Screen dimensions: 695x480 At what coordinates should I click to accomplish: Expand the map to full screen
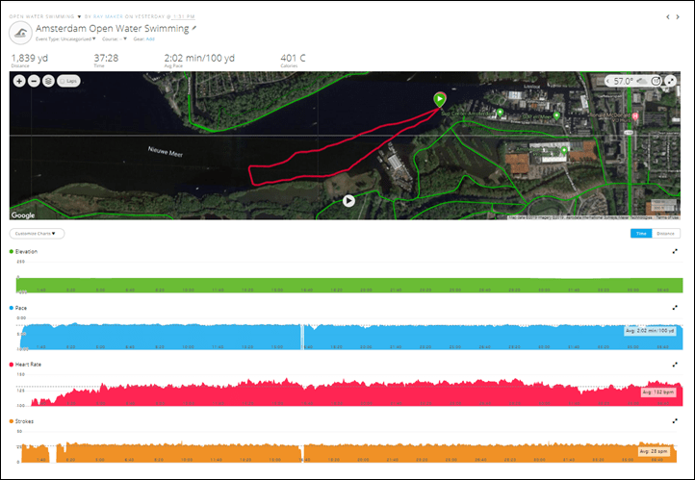[672, 81]
